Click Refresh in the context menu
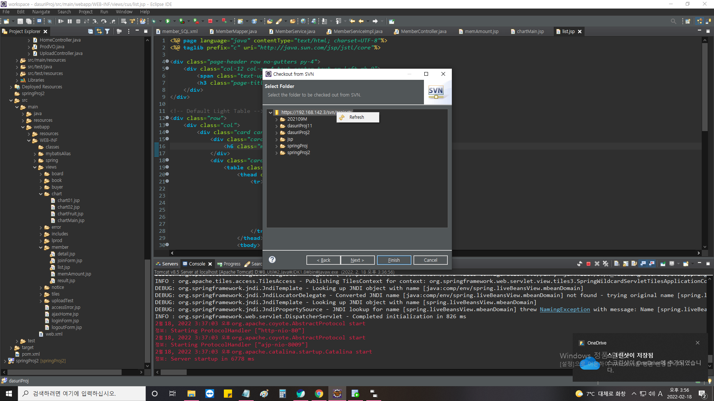The height and width of the screenshot is (401, 714). pyautogui.click(x=357, y=117)
